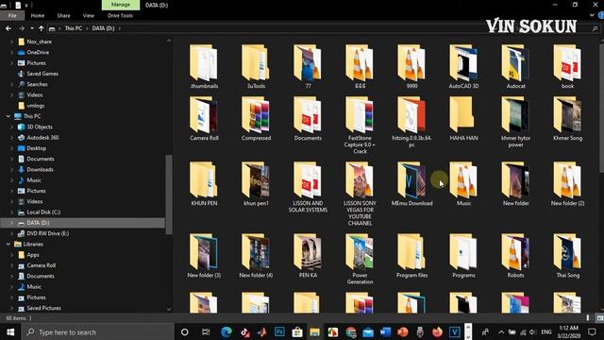This screenshot has height=340, width=604.
Task: Expand the Local Disk (C:) node
Action: 11,212
